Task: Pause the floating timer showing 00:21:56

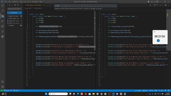Action: pyautogui.click(x=158, y=41)
